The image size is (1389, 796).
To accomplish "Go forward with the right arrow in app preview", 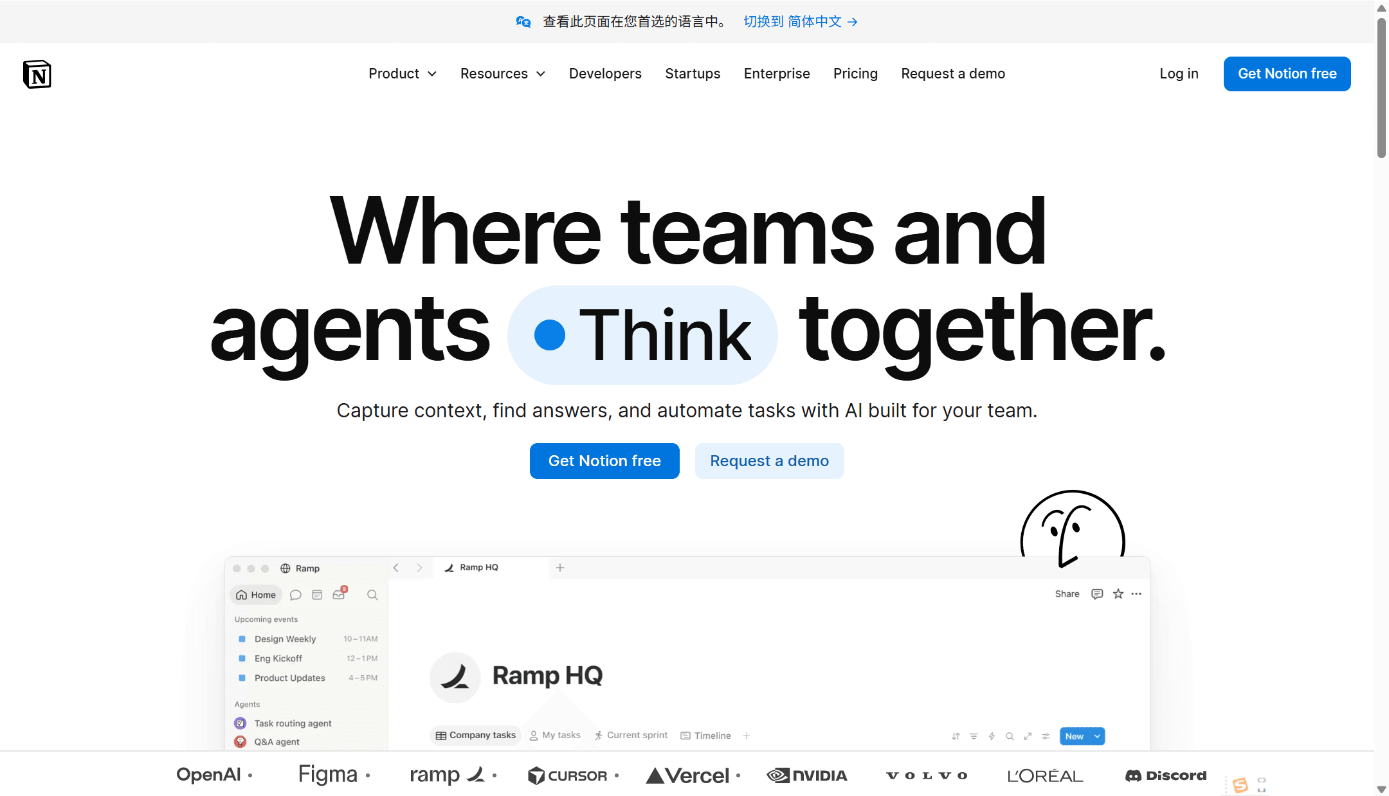I will (419, 568).
